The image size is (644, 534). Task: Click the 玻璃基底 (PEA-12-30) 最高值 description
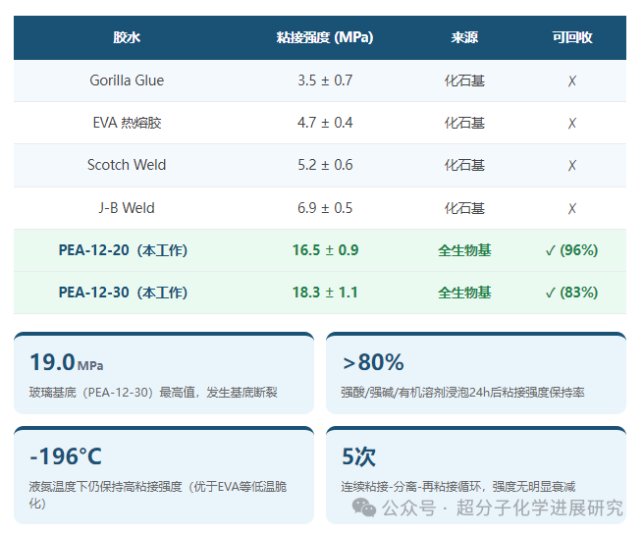[x=153, y=393]
